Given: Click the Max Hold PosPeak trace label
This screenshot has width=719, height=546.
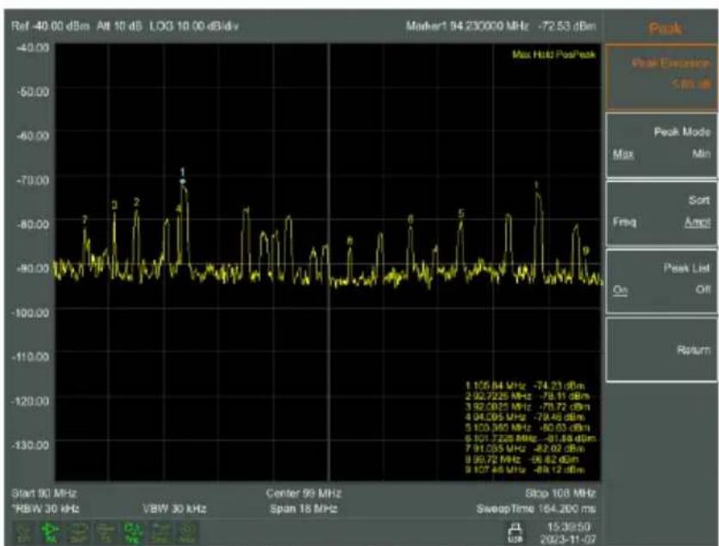Looking at the screenshot, I should (554, 55).
